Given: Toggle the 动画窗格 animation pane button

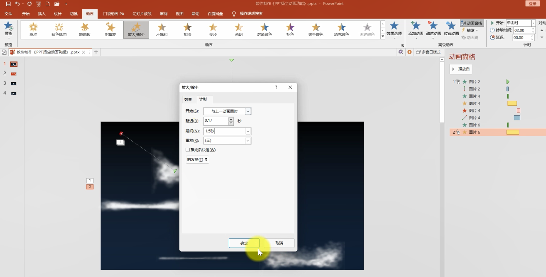Looking at the screenshot, I should click(x=472, y=23).
